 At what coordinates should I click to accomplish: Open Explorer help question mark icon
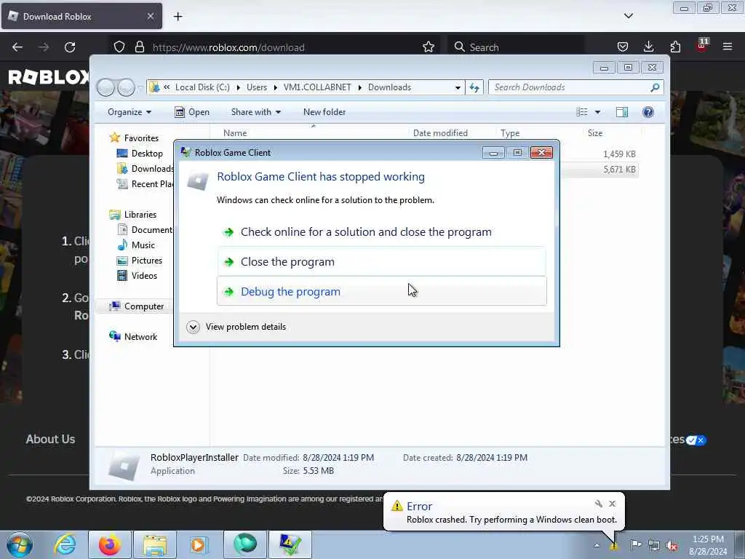click(648, 112)
